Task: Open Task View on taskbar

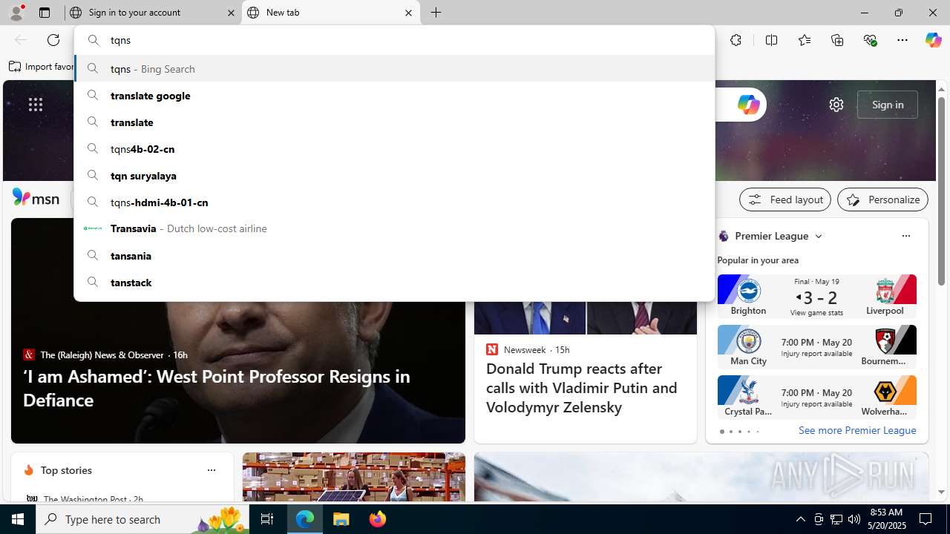Action: 267,519
